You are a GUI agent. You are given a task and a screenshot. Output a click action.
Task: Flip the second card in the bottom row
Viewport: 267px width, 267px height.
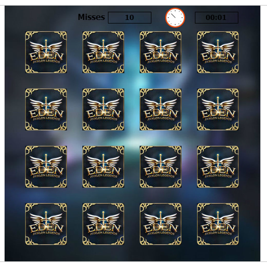click(103, 224)
